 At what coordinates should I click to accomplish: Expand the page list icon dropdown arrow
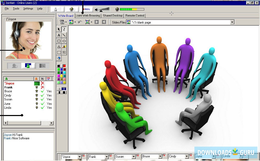coord(66,22)
